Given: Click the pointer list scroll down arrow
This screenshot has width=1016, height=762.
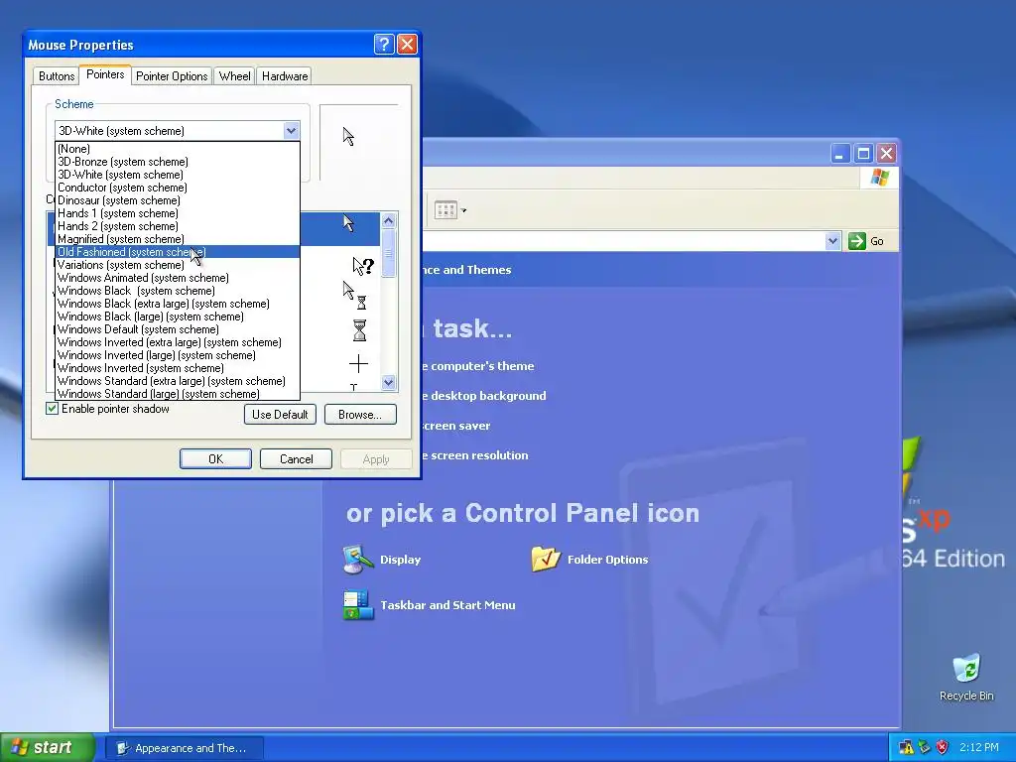Looking at the screenshot, I should [x=389, y=382].
